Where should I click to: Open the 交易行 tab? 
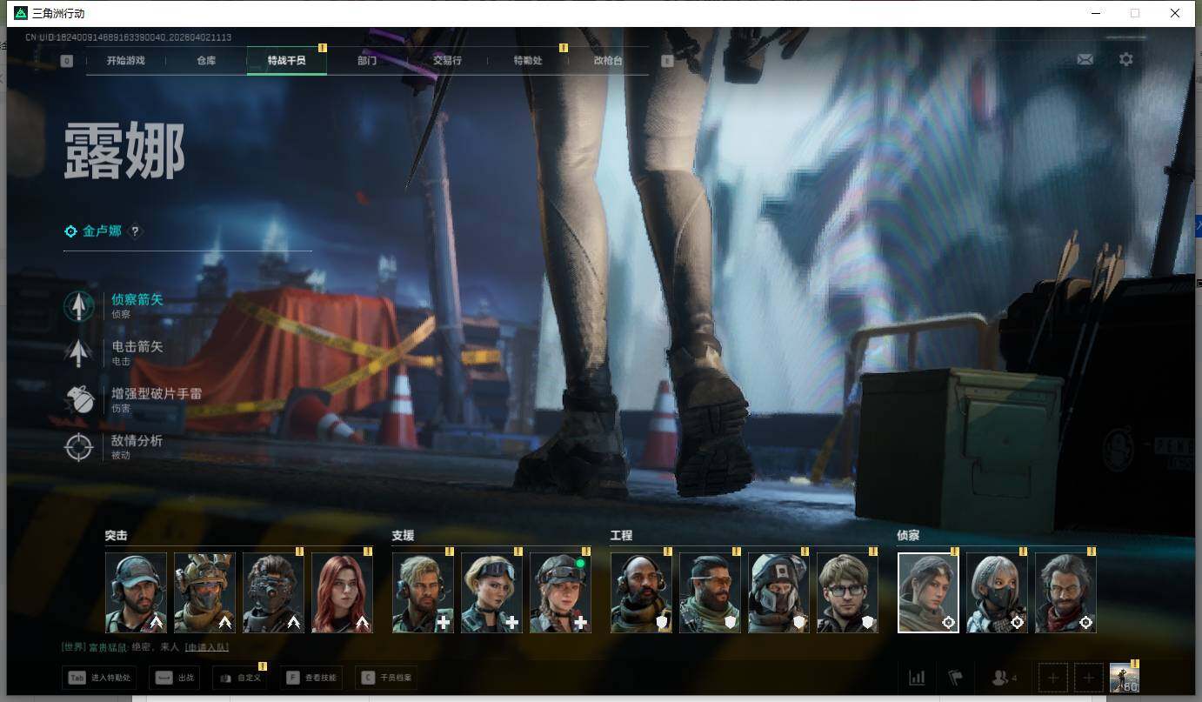(x=447, y=61)
